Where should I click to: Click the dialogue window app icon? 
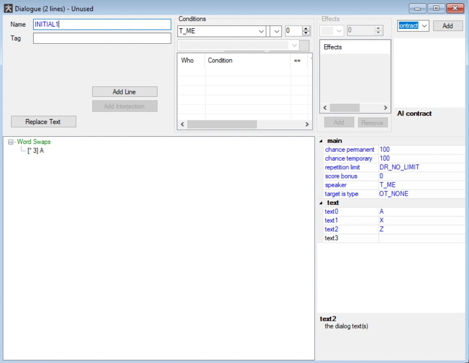(x=8, y=9)
